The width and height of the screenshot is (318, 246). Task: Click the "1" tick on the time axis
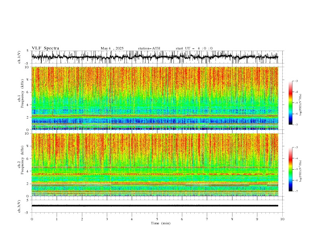57,219
